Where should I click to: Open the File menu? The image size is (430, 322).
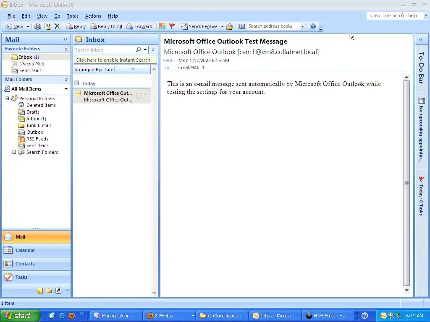click(11, 16)
